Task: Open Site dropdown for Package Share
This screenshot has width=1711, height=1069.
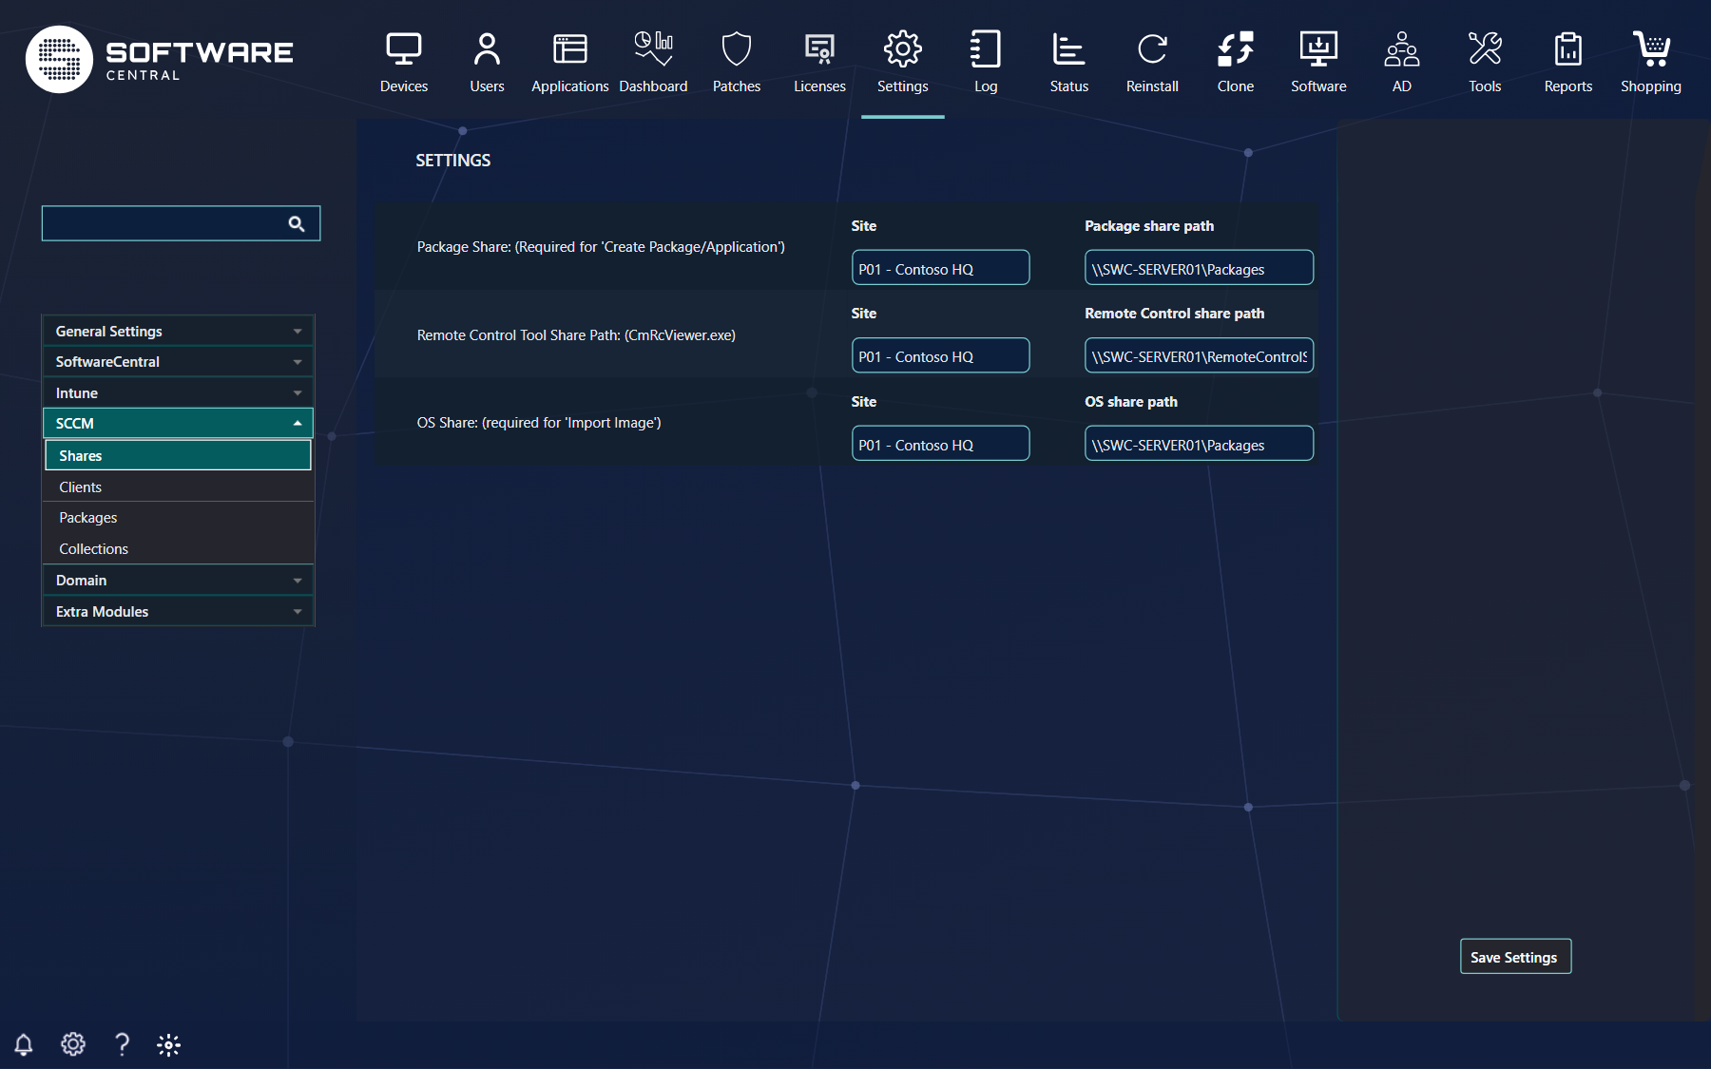Action: 940,267
